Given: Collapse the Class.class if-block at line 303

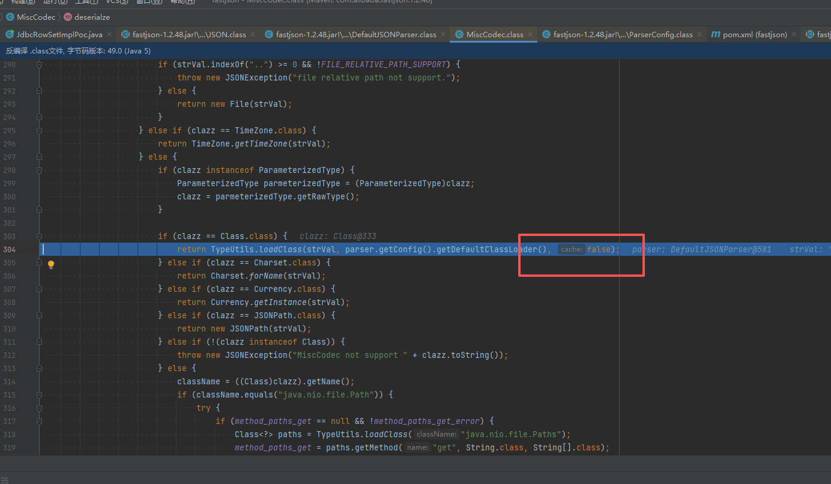Looking at the screenshot, I should point(39,236).
